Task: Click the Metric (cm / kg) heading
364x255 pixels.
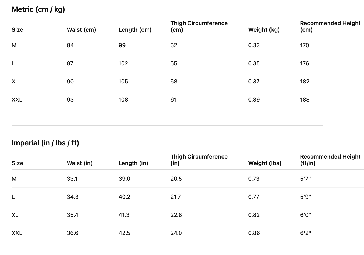Action: (38, 9)
